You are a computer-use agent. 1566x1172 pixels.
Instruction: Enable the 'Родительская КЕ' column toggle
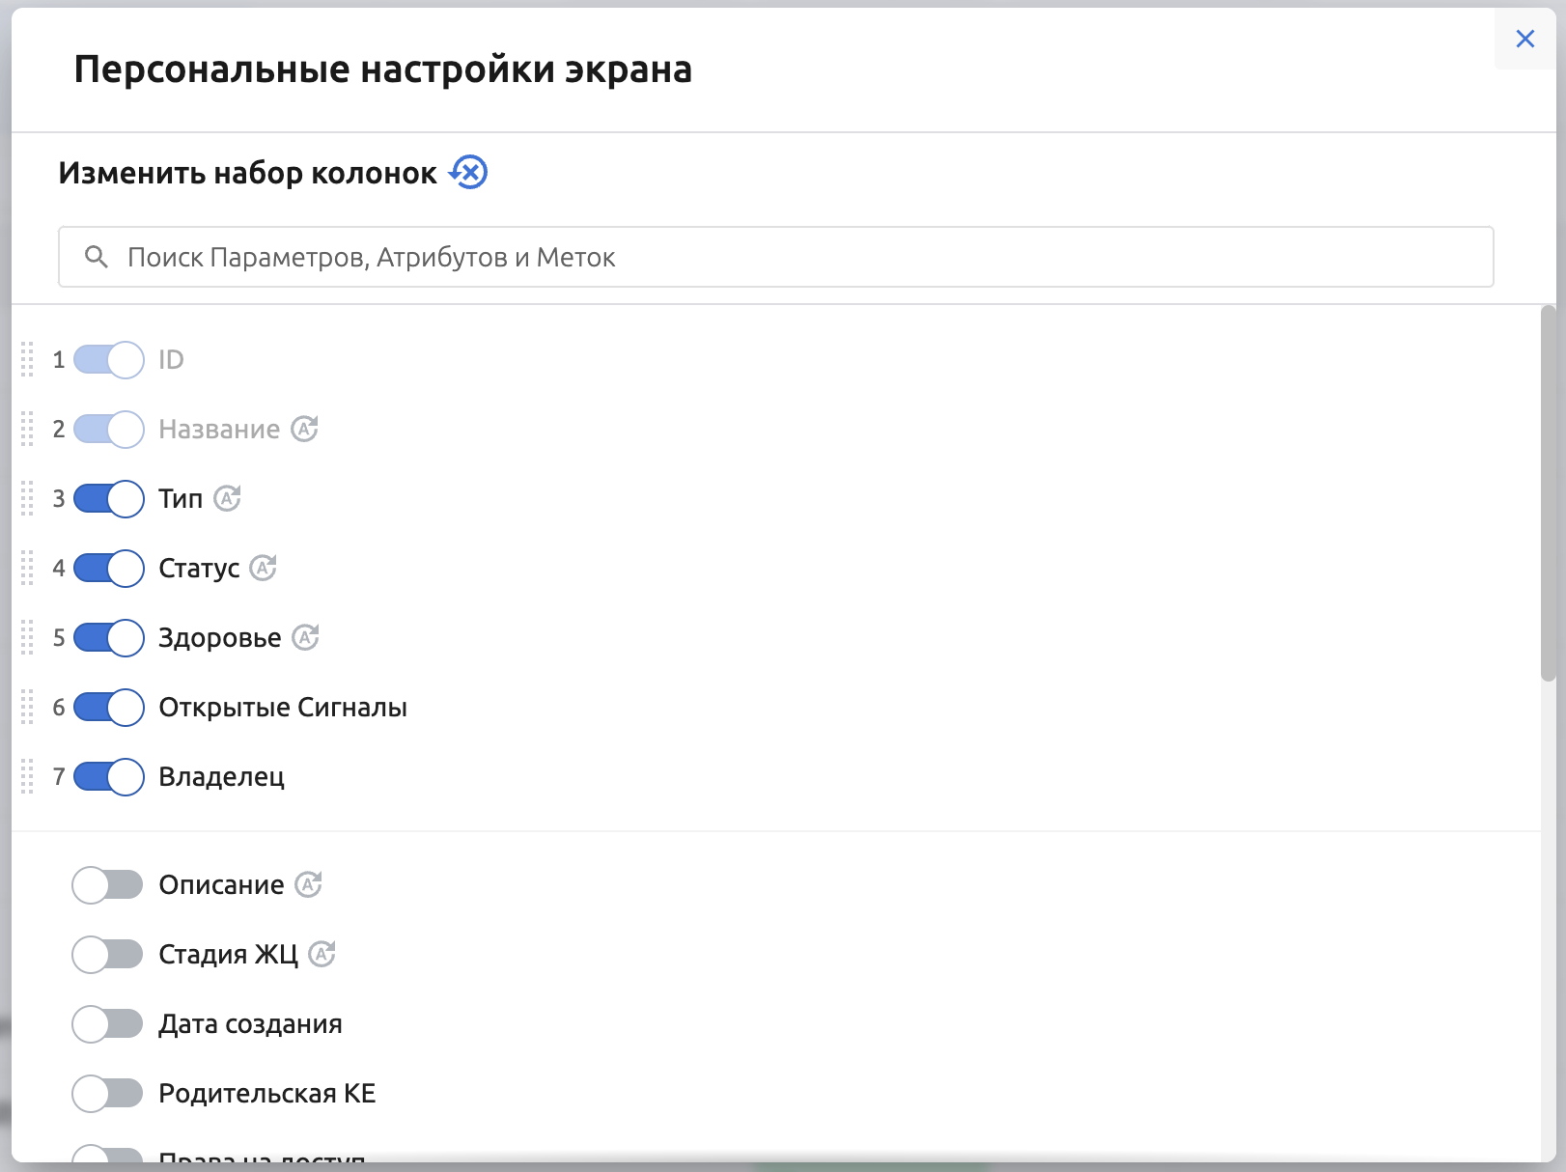pyautogui.click(x=107, y=1093)
